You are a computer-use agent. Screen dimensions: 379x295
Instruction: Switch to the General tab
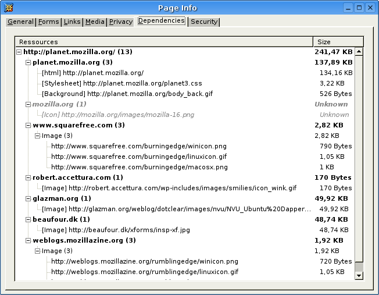pos(20,22)
